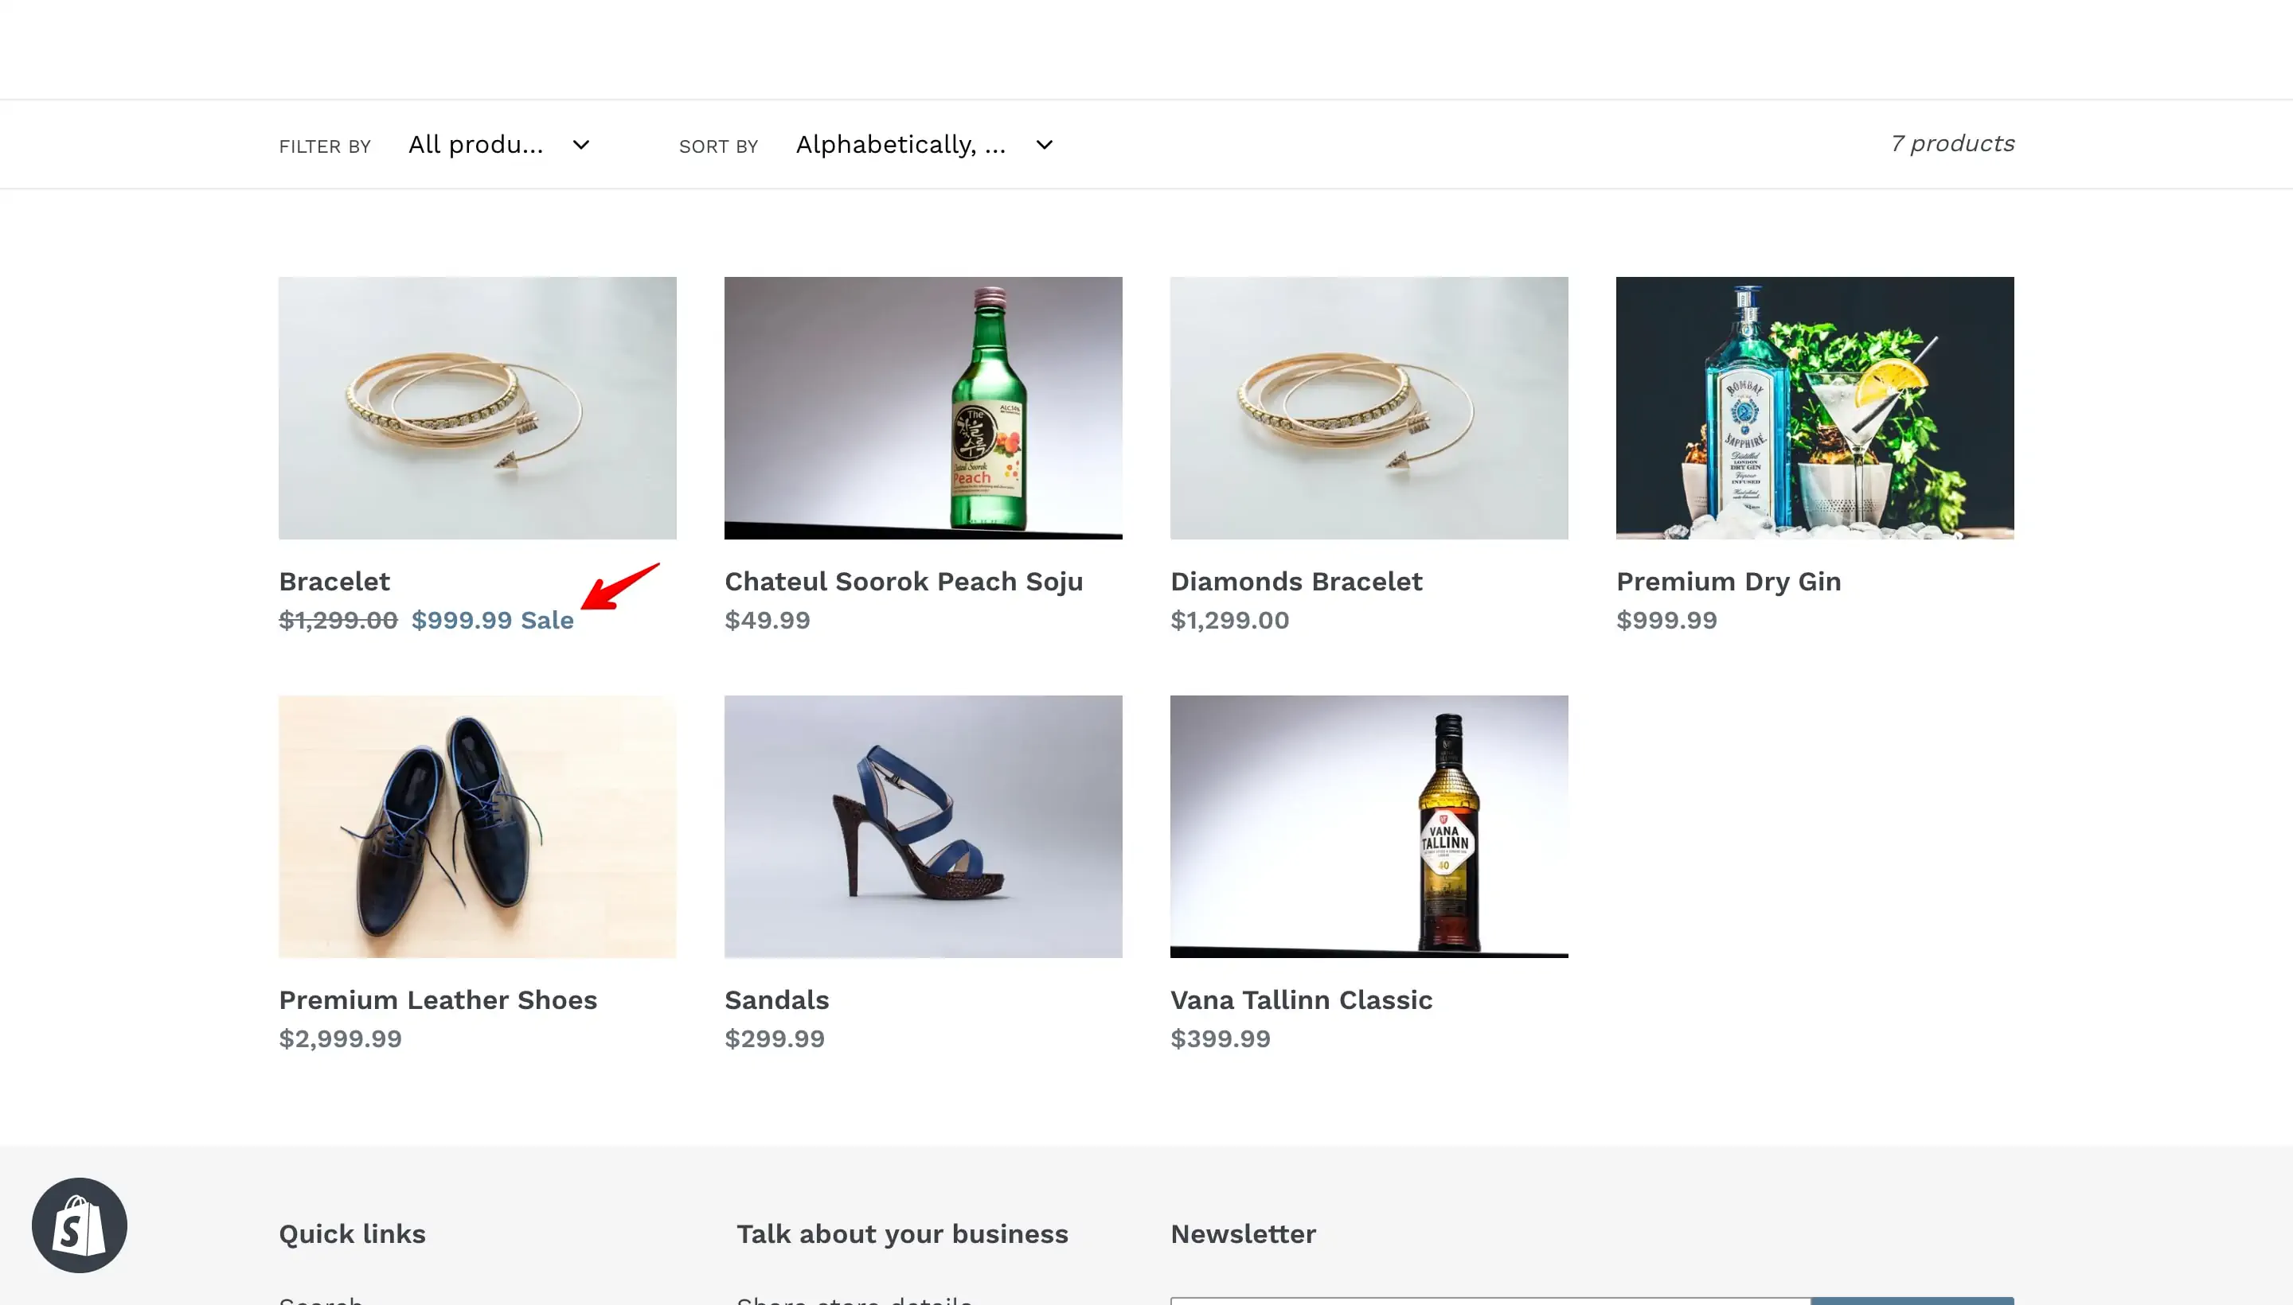Click the Vana Tallinn Classic image
Screen dimensions: 2293x1305
tap(1369, 827)
